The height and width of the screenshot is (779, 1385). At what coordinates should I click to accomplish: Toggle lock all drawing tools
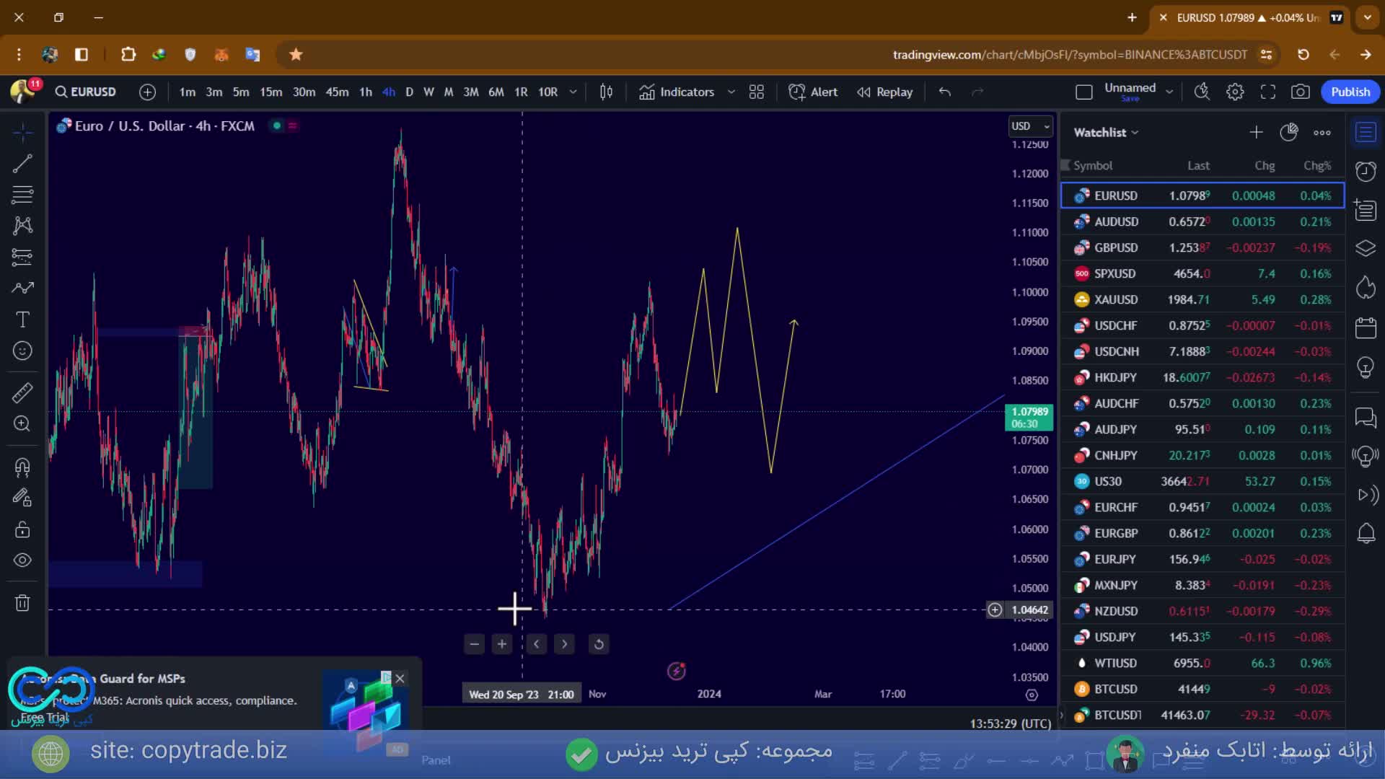[22, 529]
